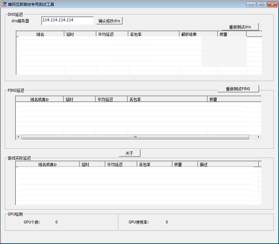
Task: Click 质量 column header in DNS table
Action: (x=232, y=34)
